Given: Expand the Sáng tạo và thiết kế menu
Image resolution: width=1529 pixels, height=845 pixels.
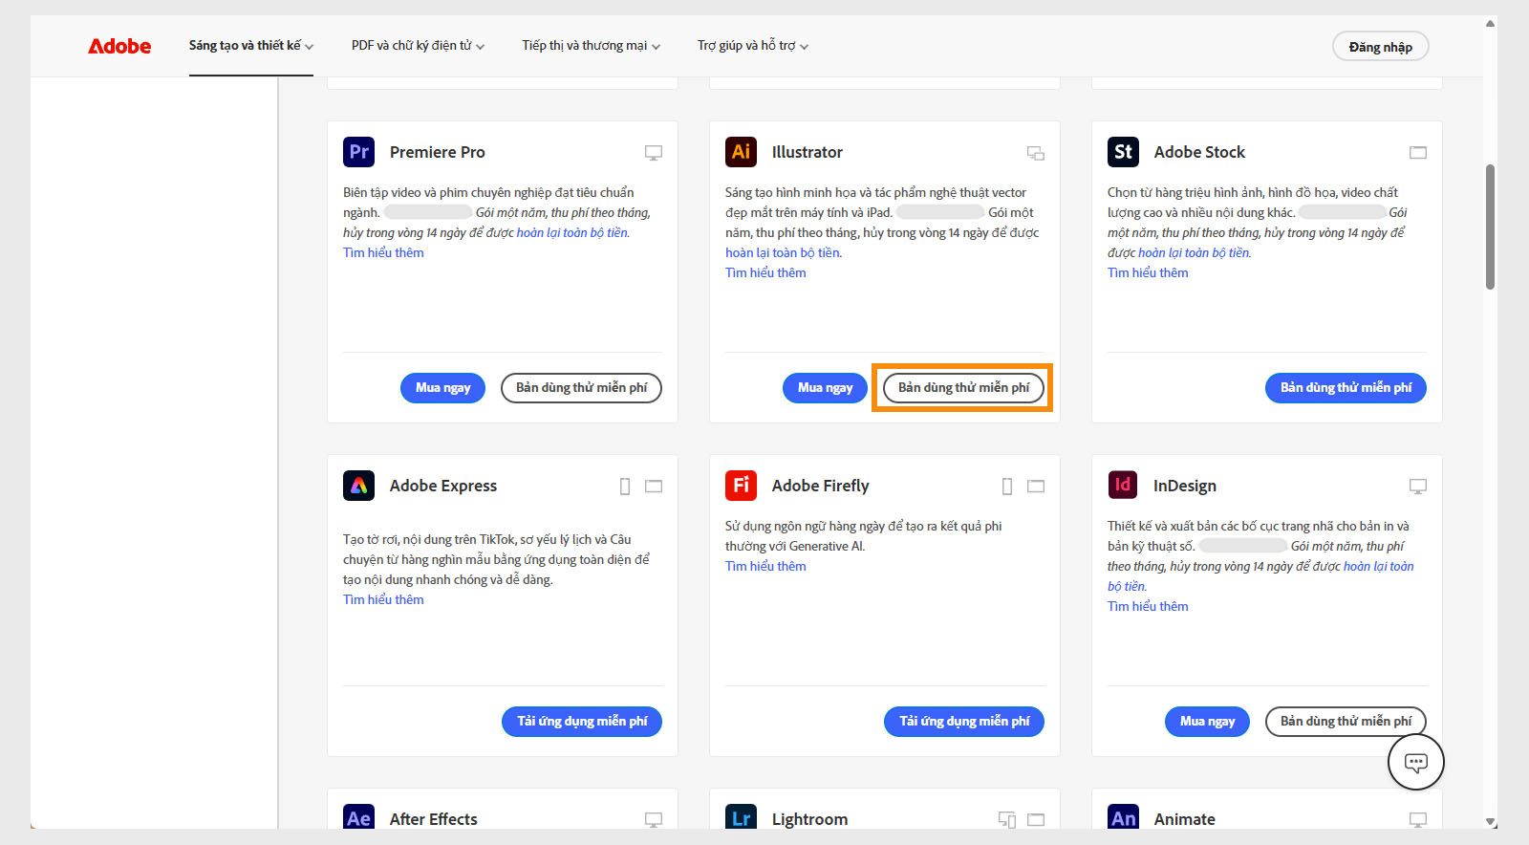Looking at the screenshot, I should pos(250,46).
